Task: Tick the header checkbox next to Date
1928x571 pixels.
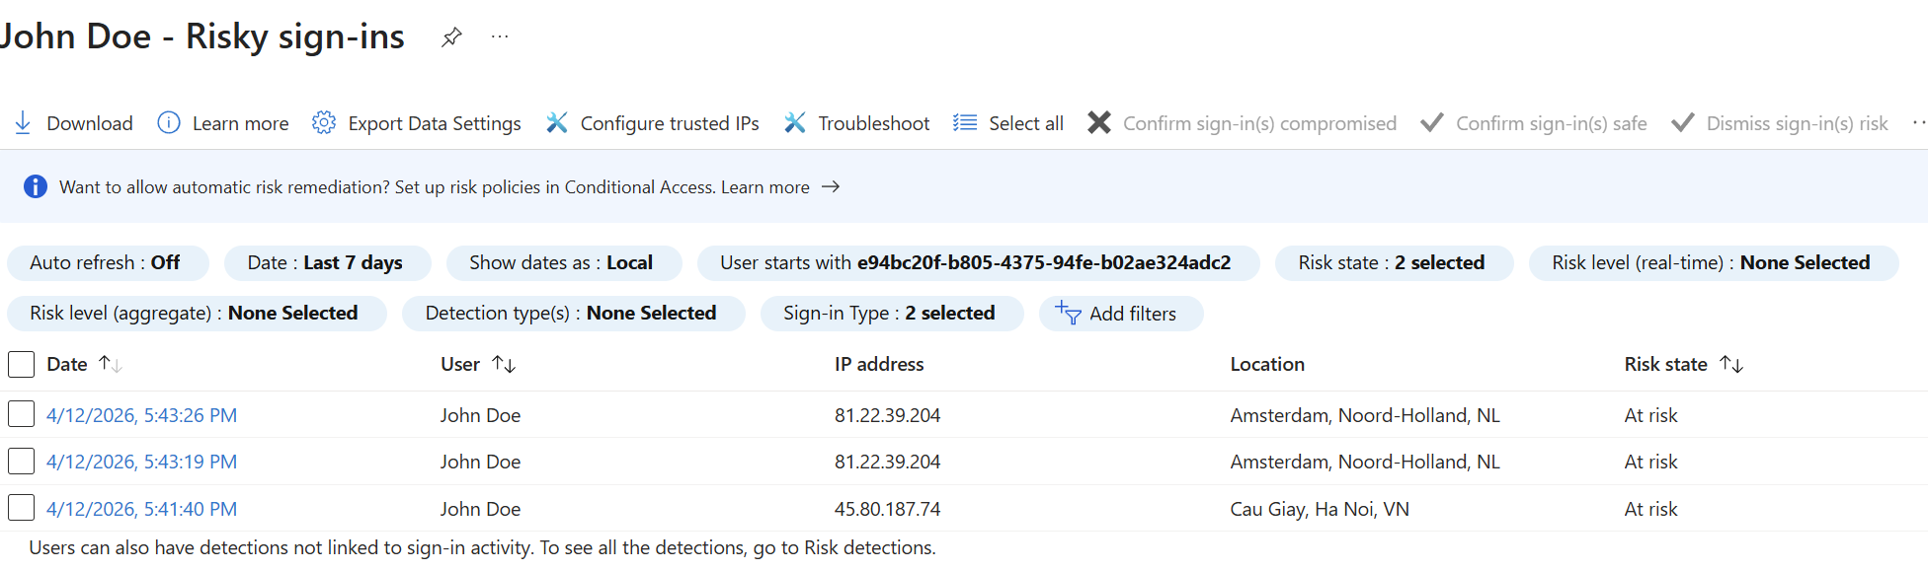Action: (x=21, y=364)
